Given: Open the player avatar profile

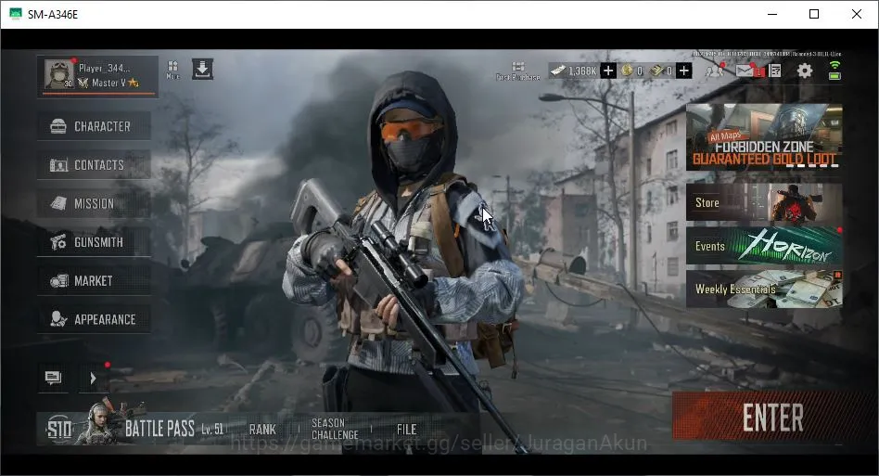Looking at the screenshot, I should click(x=59, y=74).
